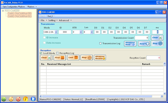Image resolution: width=168 pixels, height=103 pixels.
Task: Enable the Transmission Log checkbox
Action: point(101,43)
